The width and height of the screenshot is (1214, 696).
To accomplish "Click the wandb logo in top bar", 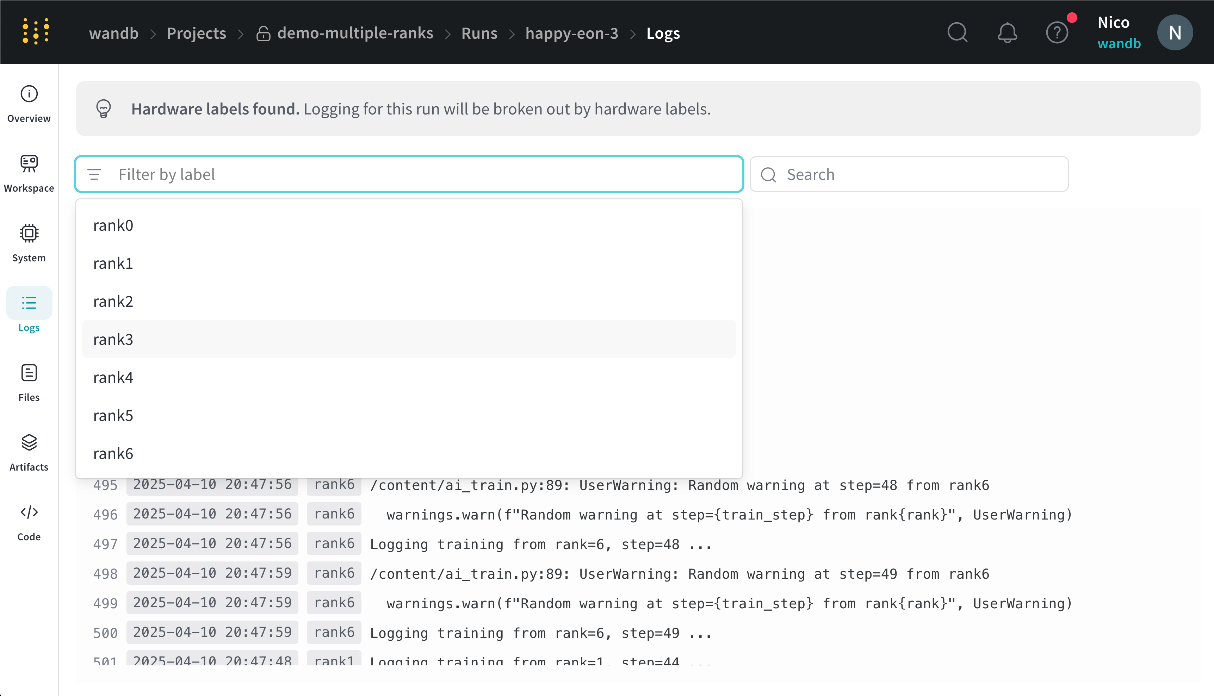I will (x=35, y=32).
